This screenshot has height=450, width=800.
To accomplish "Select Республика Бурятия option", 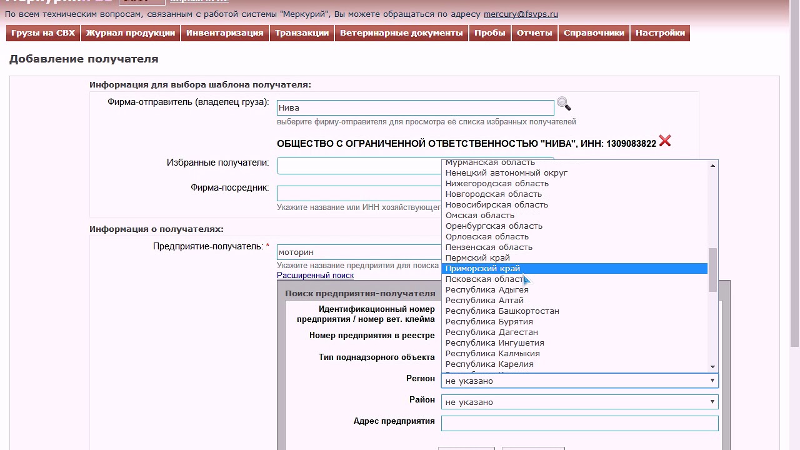I will point(574,321).
